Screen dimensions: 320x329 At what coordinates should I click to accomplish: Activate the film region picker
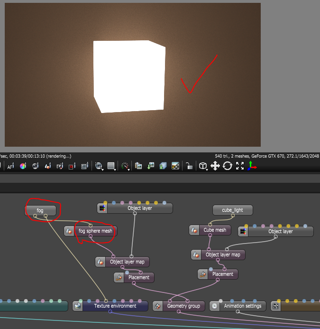click(x=85, y=166)
